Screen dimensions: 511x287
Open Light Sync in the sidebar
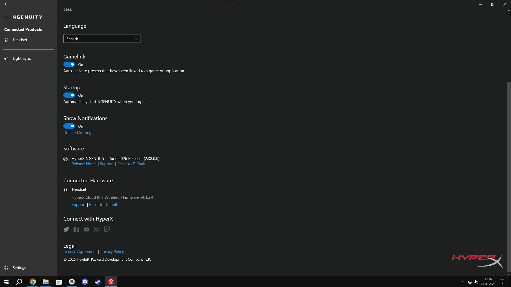[28, 58]
